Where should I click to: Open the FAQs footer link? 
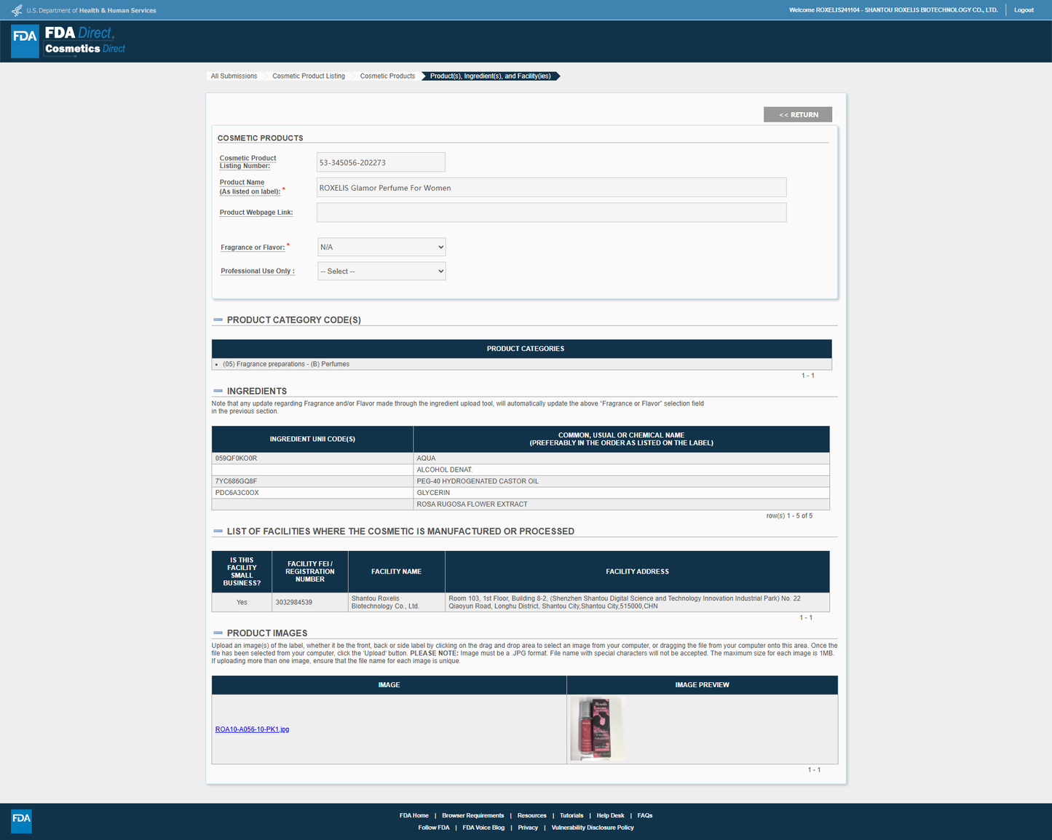(x=645, y=815)
